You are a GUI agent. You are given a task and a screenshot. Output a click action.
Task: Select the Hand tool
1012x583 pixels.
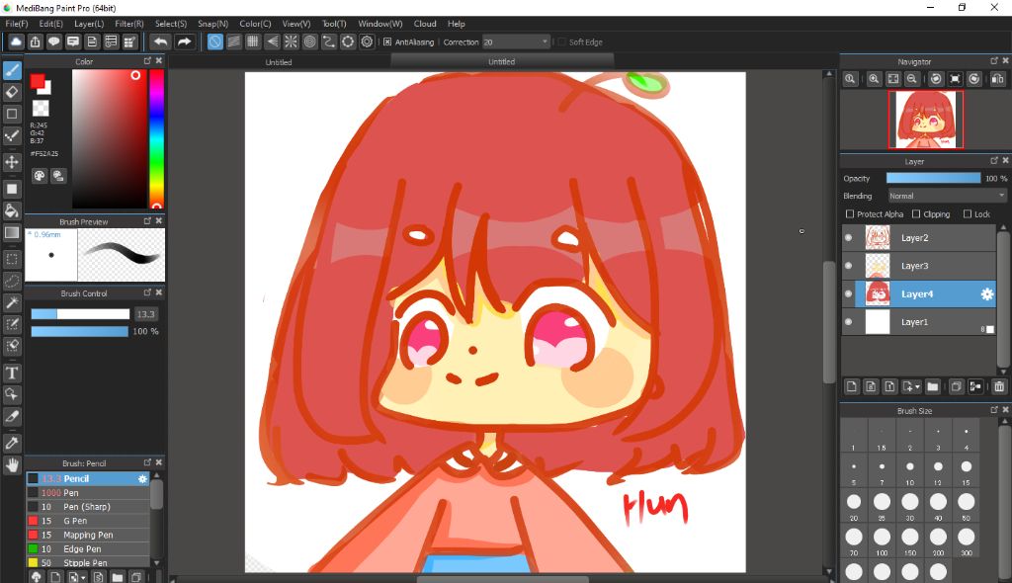[12, 464]
